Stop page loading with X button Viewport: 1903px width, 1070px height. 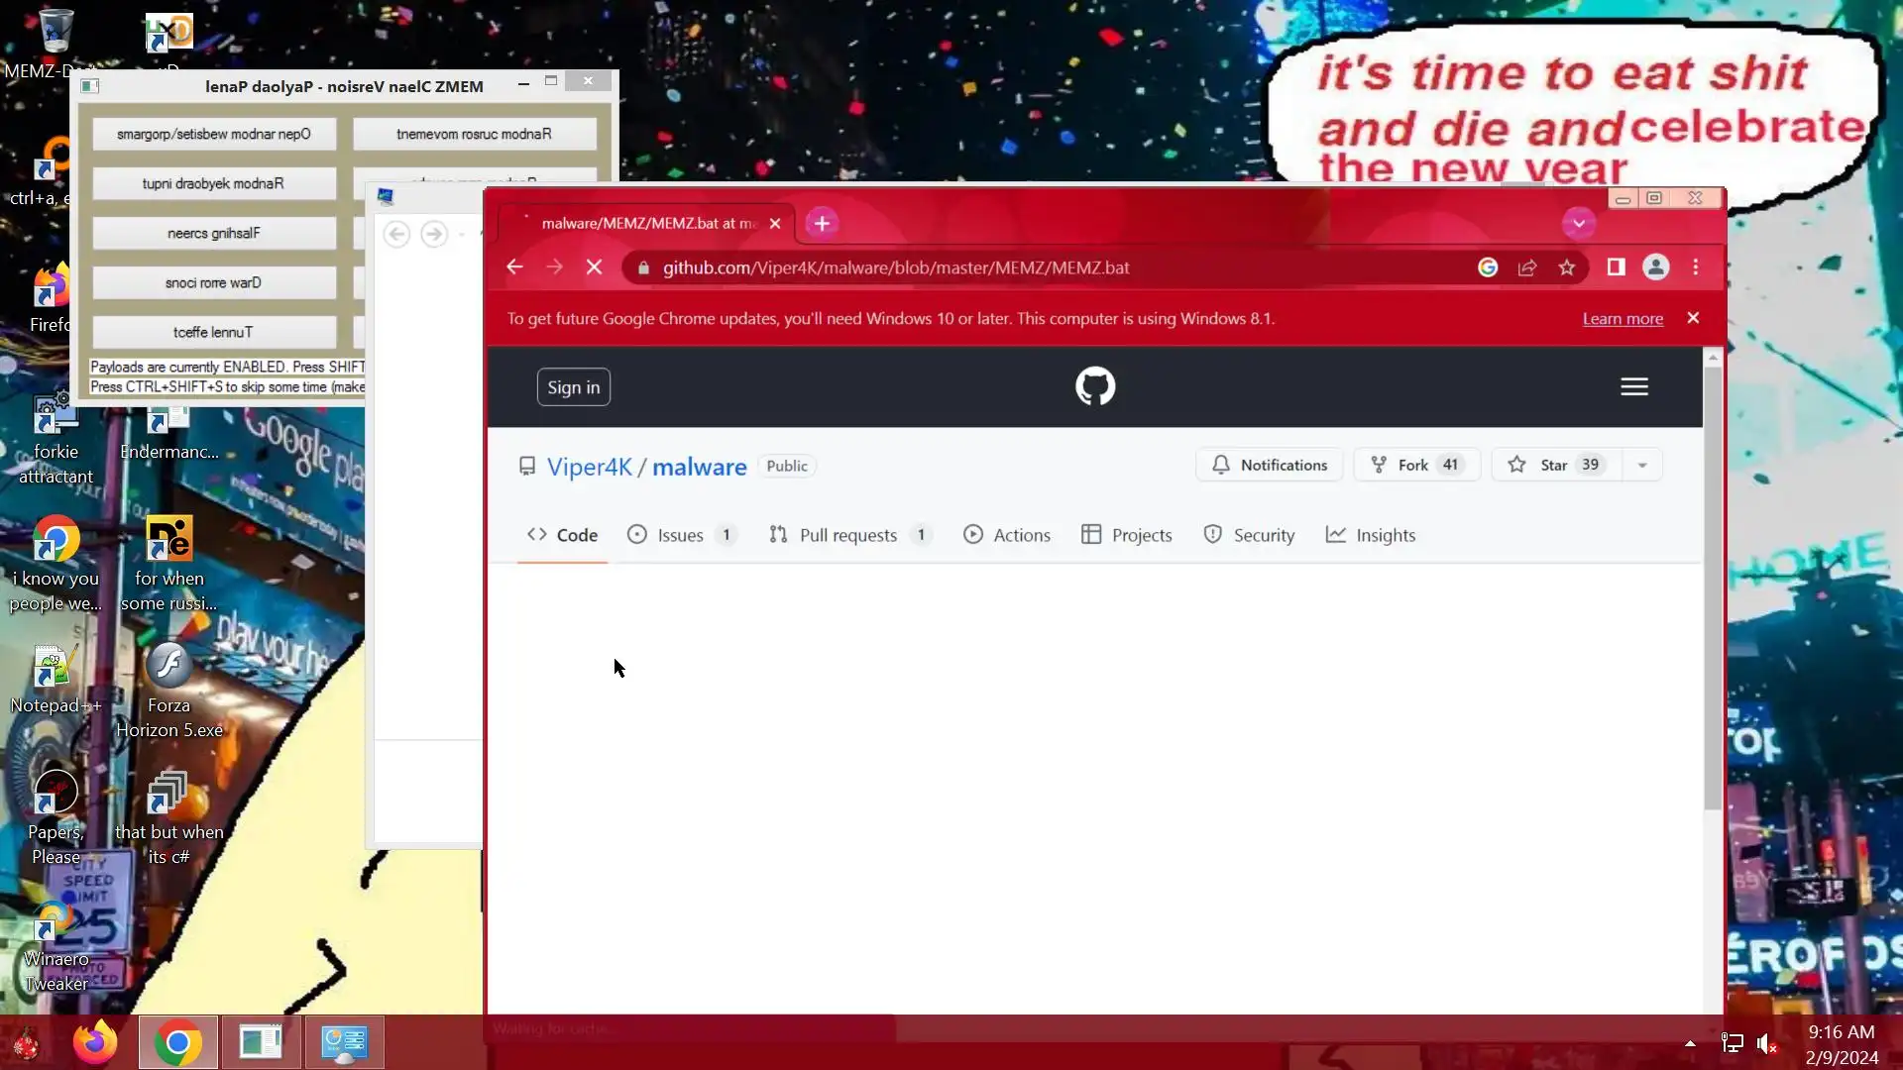pyautogui.click(x=594, y=267)
